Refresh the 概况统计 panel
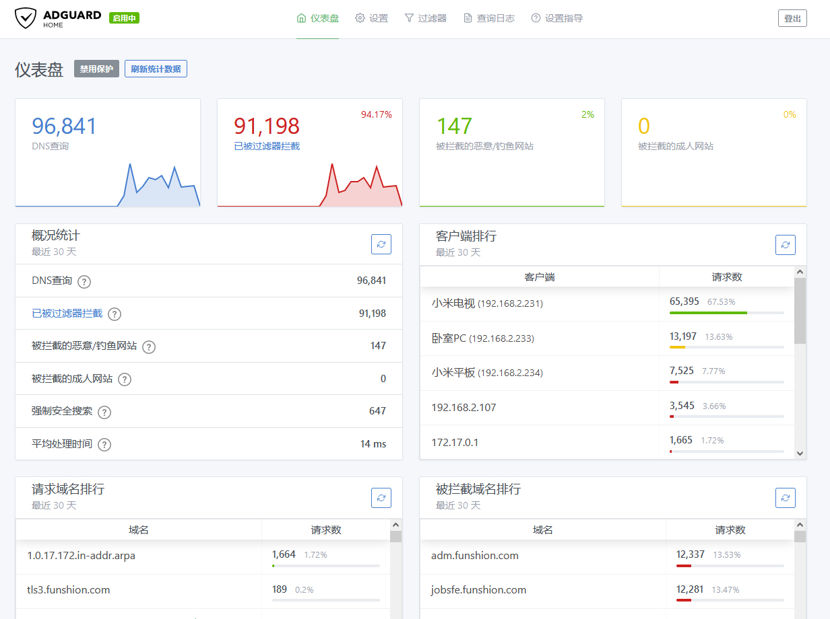The image size is (830, 619). tap(381, 244)
